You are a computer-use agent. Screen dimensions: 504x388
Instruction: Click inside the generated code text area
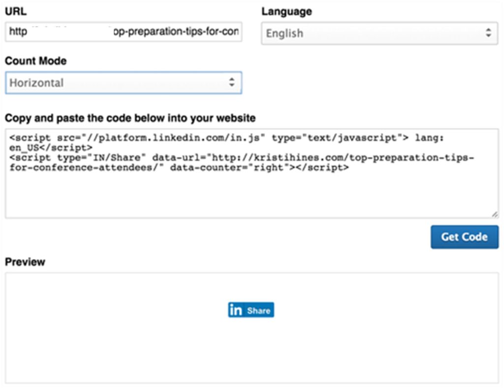[x=252, y=173]
